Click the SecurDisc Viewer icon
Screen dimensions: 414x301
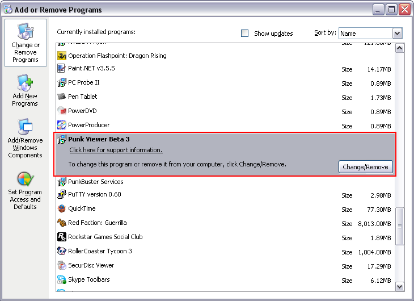click(62, 265)
